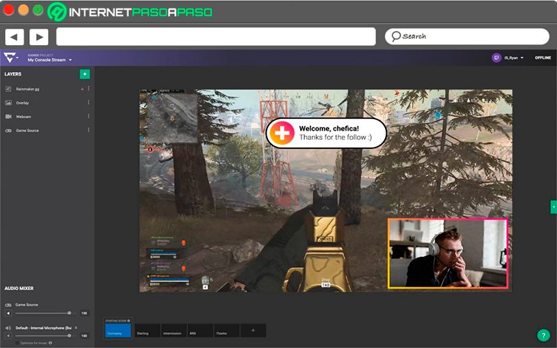Click the lock icon on Rainmaker.gg layer
The height and width of the screenshot is (348, 557).
pyautogui.click(x=82, y=89)
